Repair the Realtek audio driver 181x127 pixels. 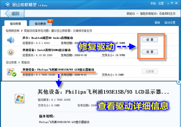(150, 40)
